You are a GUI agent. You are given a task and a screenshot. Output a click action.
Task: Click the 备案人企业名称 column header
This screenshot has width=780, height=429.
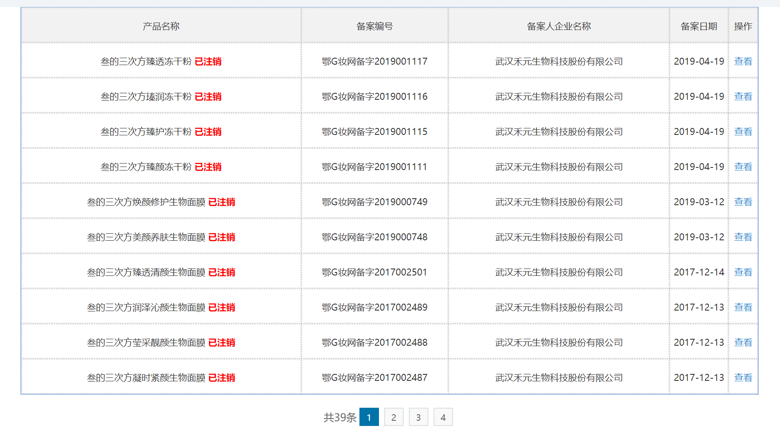(559, 26)
